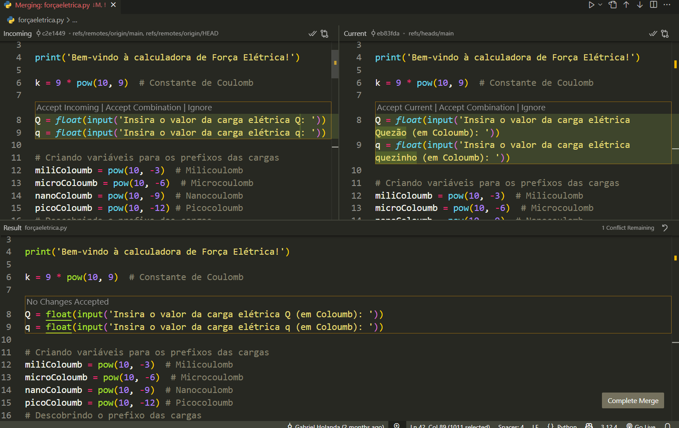Click the zoom icon in the status bar
The image size is (679, 428).
pos(397,425)
